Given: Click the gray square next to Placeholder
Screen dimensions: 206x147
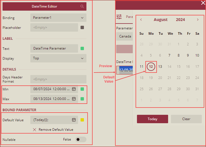Looking at the screenshot, I should (x=82, y=27).
